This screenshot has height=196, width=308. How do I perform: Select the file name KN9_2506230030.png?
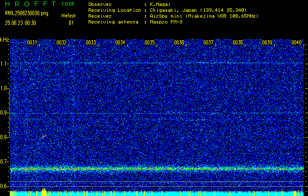click(x=26, y=13)
